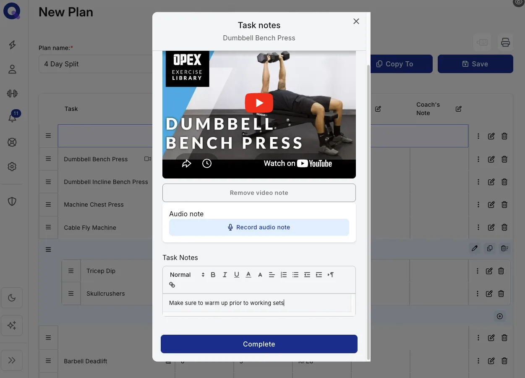This screenshot has height=378, width=525.
Task: Insert a link with the link icon
Action: click(x=172, y=285)
